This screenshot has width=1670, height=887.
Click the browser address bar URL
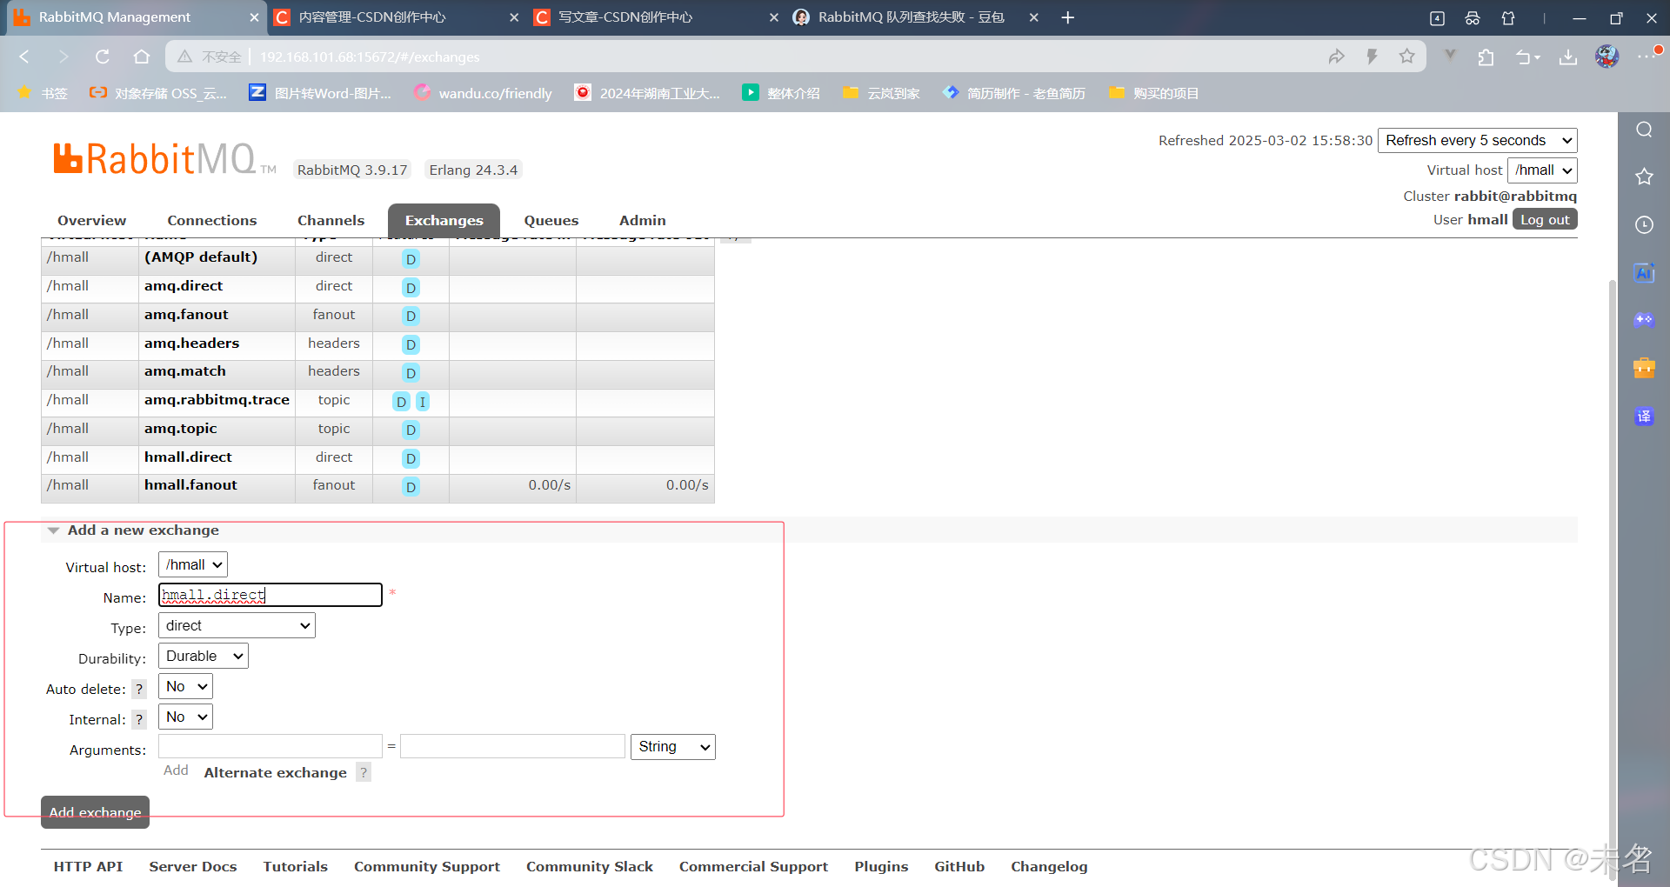(x=370, y=57)
